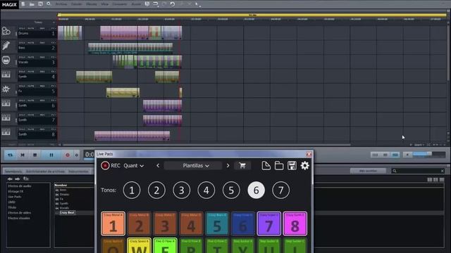Select Tonos pitch 2
The width and height of the screenshot is (451, 253).
(156, 190)
